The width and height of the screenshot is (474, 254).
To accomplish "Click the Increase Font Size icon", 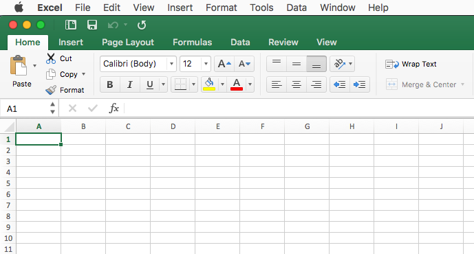I will point(224,64).
